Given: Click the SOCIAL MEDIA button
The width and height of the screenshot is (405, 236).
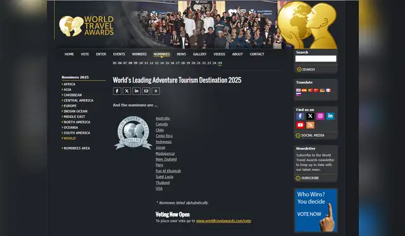Looking at the screenshot, I should click(310, 135).
